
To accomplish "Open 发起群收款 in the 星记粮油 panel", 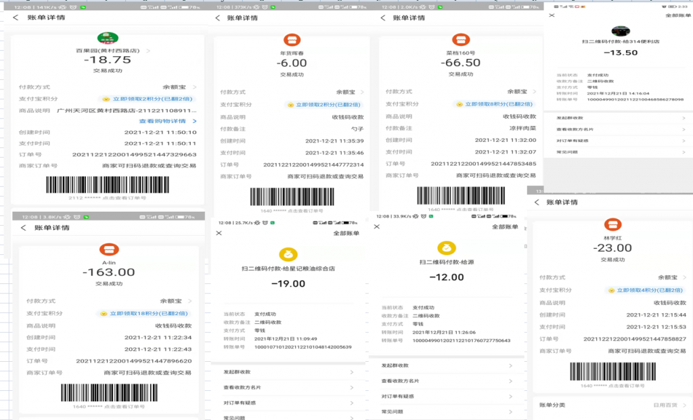I will 288,372.
